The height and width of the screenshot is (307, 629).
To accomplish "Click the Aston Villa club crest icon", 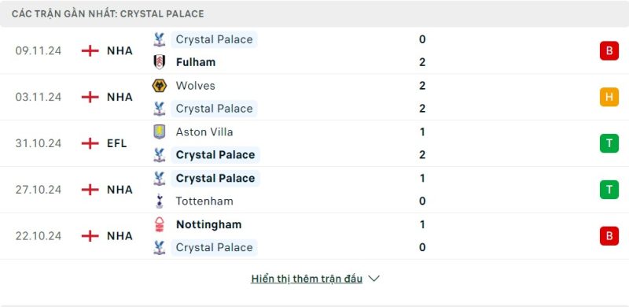I will pyautogui.click(x=160, y=131).
